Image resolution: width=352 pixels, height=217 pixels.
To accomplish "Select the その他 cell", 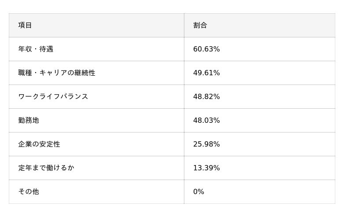I will coord(29,192).
